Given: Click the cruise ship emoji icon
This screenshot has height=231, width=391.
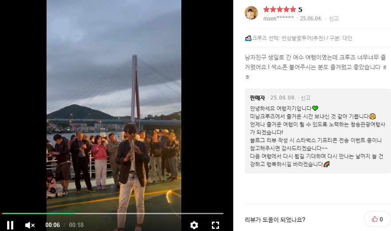Looking at the screenshot, I should [248, 38].
